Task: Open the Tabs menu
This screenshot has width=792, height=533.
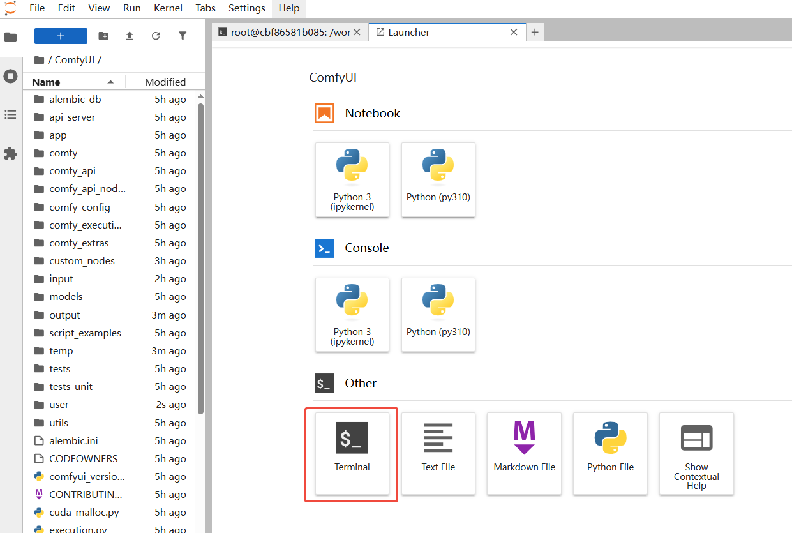Action: 205,8
